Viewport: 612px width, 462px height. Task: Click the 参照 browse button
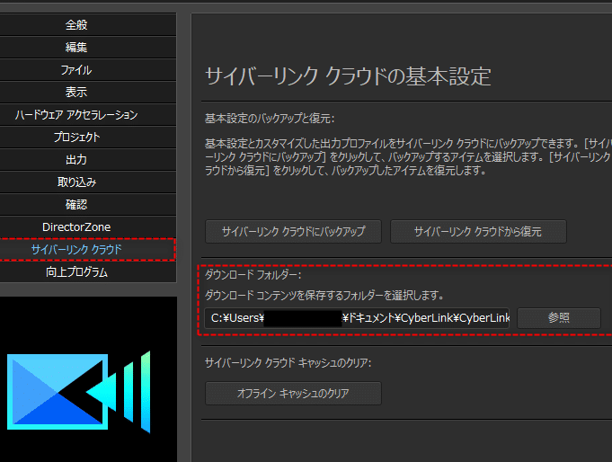click(558, 318)
